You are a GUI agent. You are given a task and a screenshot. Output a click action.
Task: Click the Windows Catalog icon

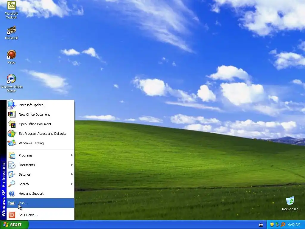coord(12,143)
